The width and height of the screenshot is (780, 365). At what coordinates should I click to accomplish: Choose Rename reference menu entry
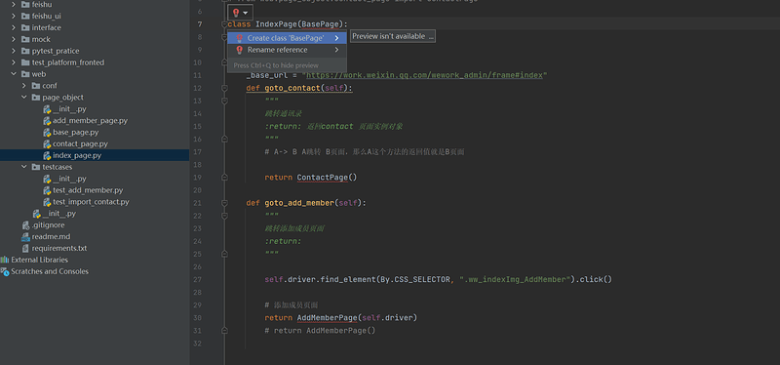click(x=287, y=50)
